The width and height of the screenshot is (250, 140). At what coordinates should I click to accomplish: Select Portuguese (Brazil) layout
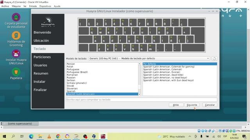click(x=77, y=72)
